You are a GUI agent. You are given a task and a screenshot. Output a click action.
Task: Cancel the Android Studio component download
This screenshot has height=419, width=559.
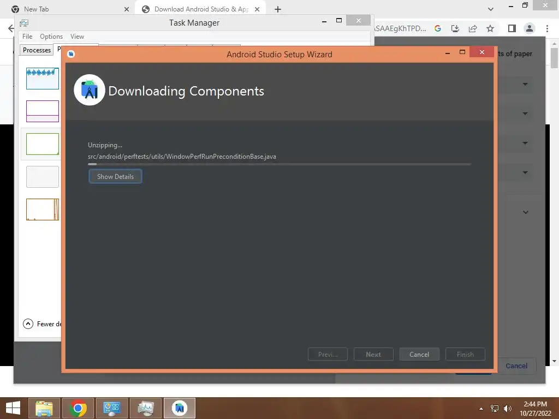coord(419,355)
